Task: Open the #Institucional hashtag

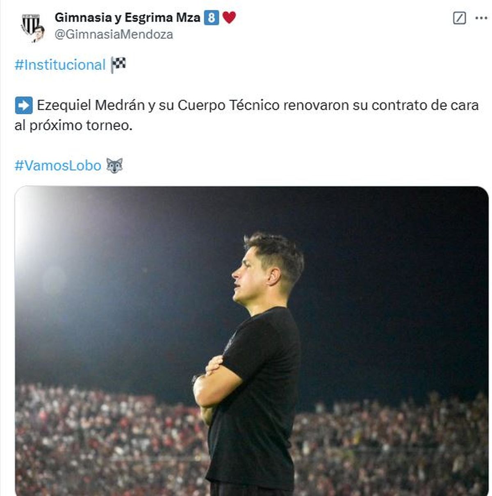Action: click(60, 65)
